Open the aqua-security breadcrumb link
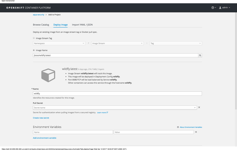The width and height of the screenshot is (237, 150). click(38, 15)
